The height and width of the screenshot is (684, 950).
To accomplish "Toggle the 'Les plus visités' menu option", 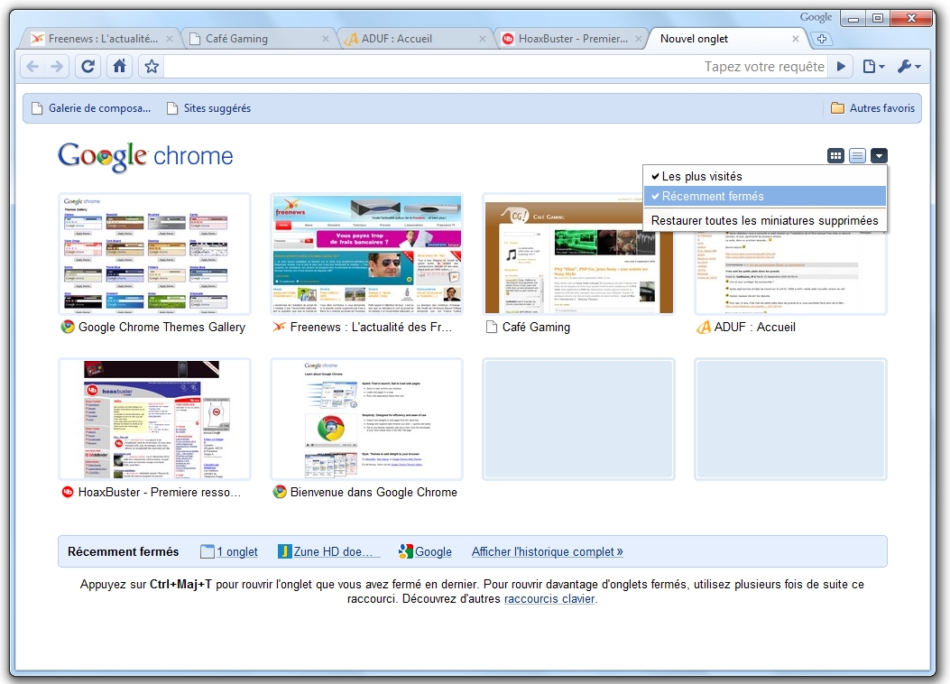I will [x=765, y=176].
